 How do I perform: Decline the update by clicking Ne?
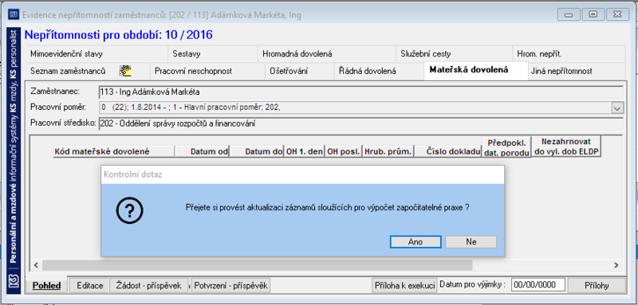pos(471,241)
